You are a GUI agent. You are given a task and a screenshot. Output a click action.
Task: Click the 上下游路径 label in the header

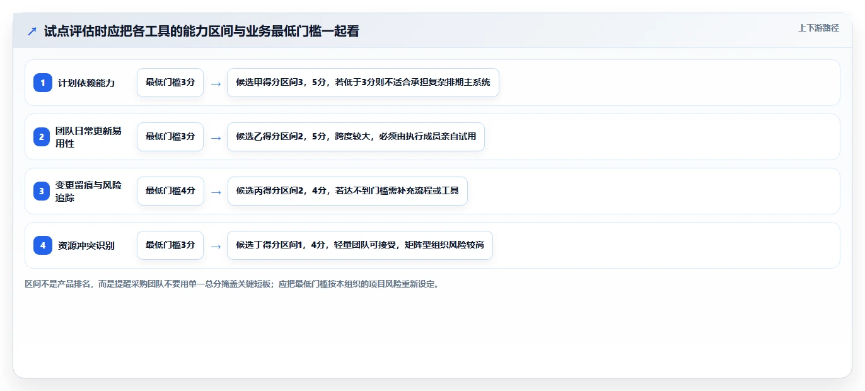[818, 28]
